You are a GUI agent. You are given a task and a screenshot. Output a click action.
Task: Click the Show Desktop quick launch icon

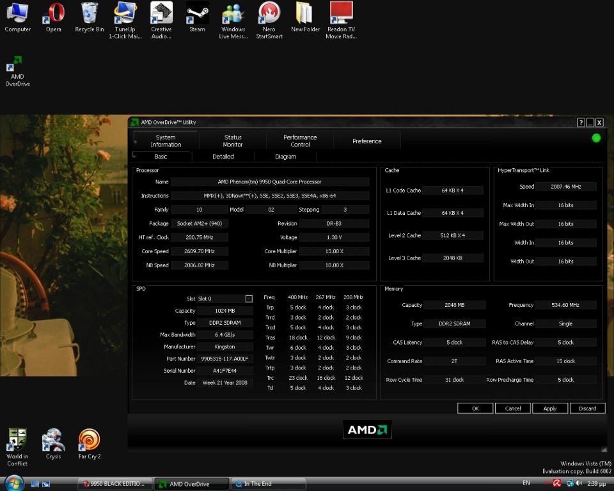point(35,484)
